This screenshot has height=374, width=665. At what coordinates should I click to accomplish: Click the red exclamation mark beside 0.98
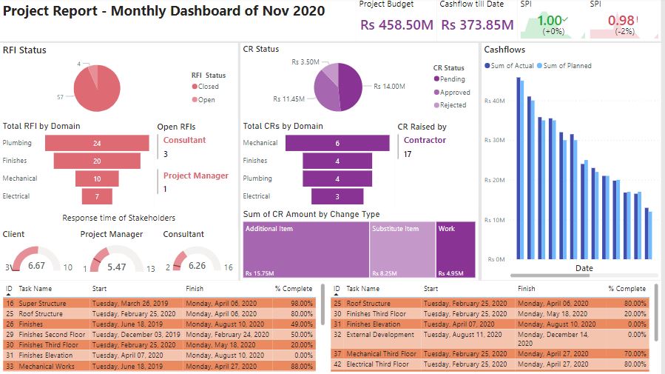[638, 19]
